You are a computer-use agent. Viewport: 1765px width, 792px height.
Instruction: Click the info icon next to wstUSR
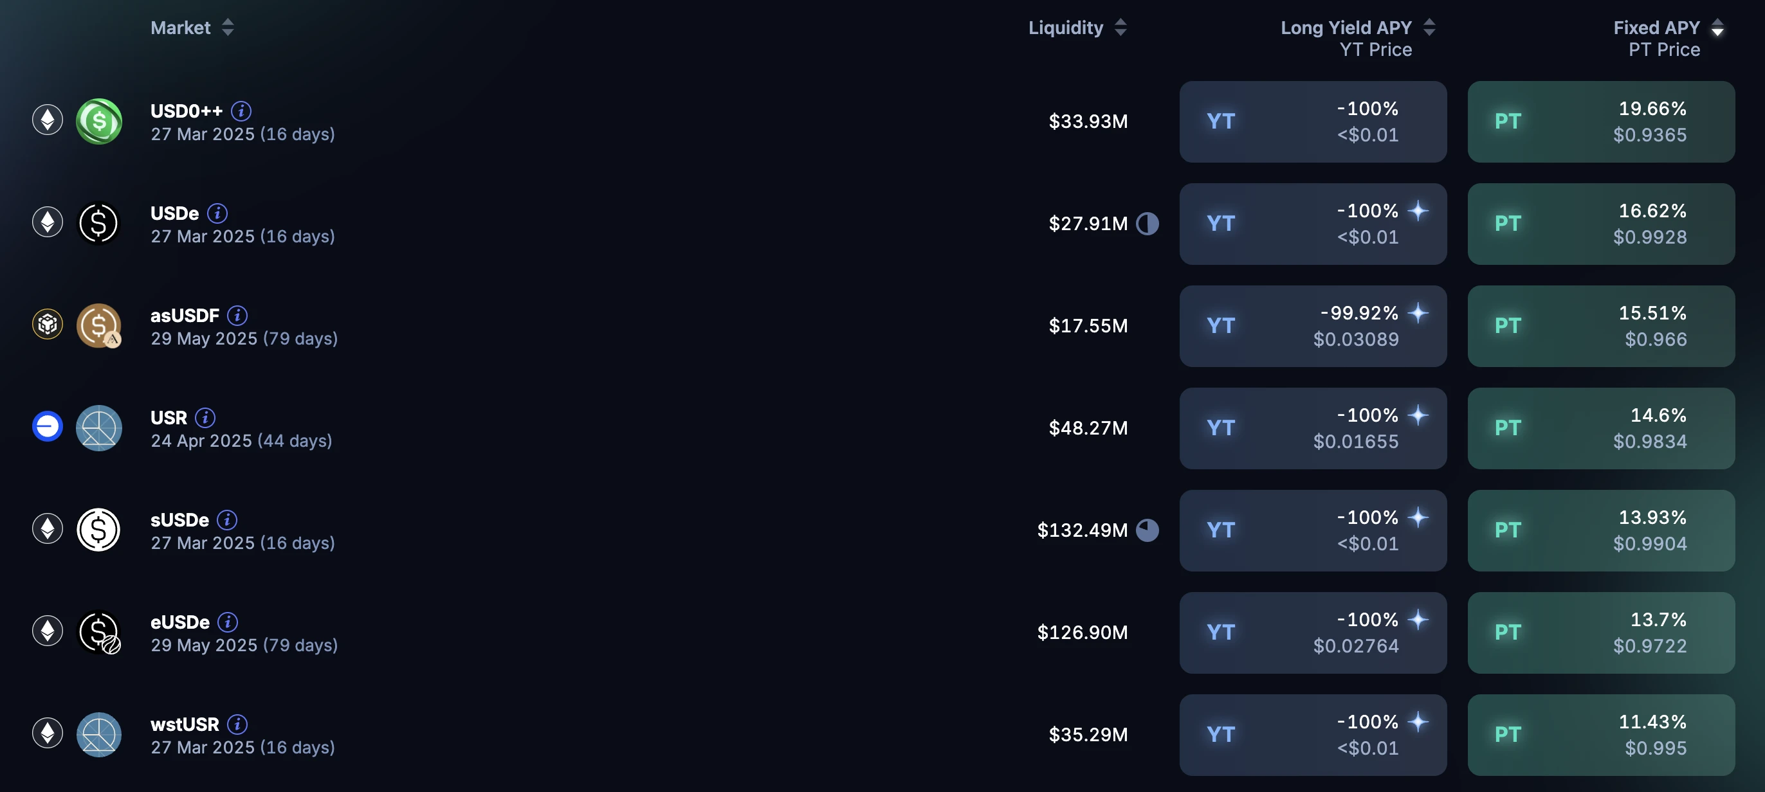(x=237, y=724)
